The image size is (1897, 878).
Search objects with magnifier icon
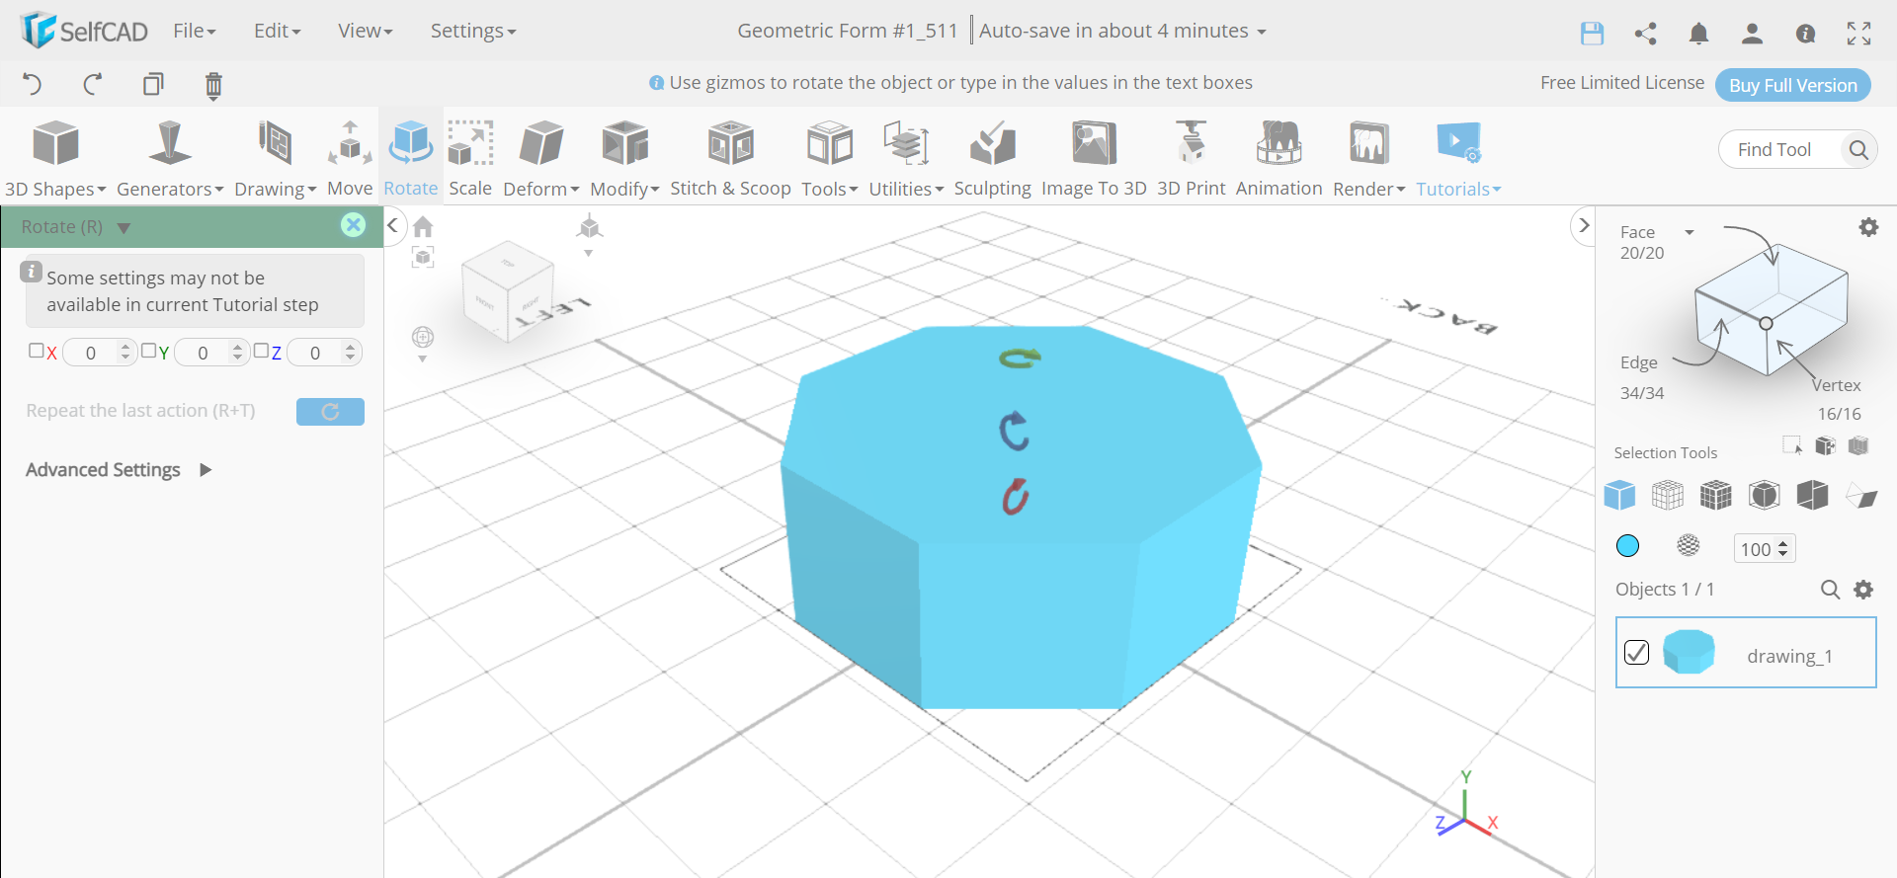1830,590
